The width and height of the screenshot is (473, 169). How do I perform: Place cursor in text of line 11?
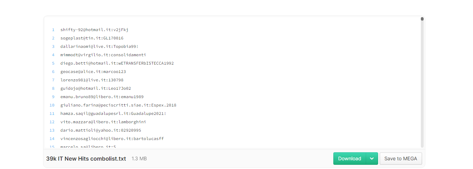[x=113, y=113]
